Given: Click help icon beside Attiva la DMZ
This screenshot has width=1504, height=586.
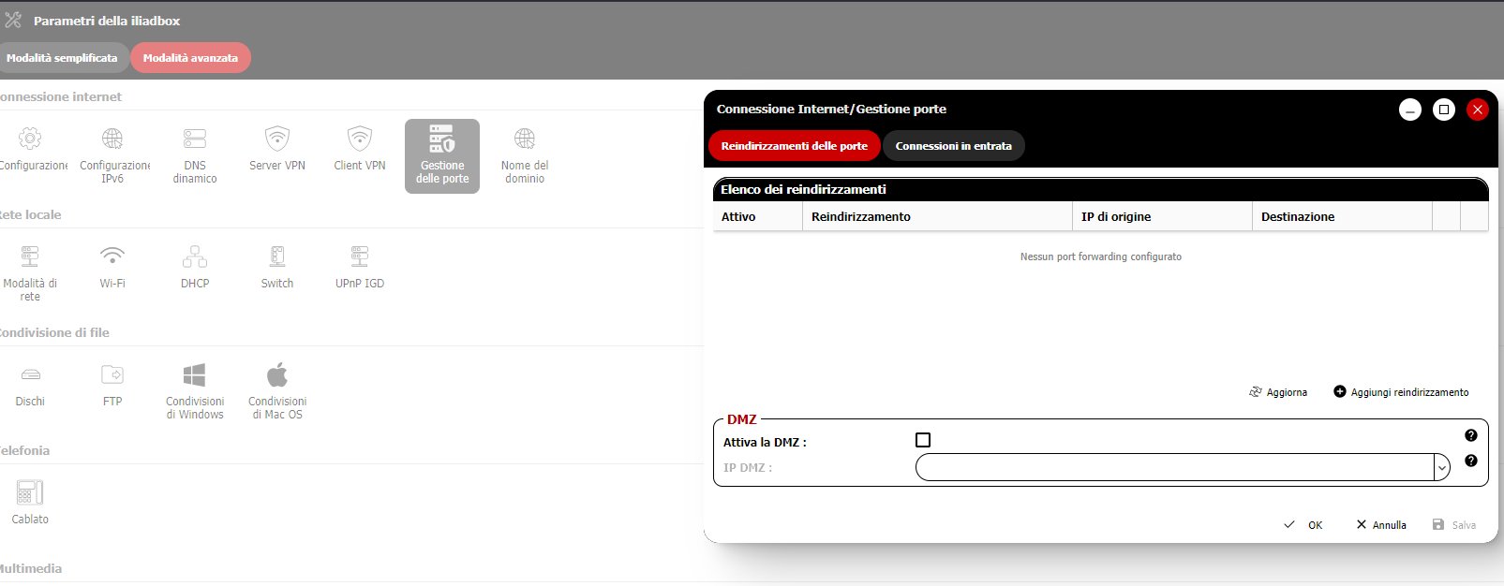Looking at the screenshot, I should pos(1470,435).
